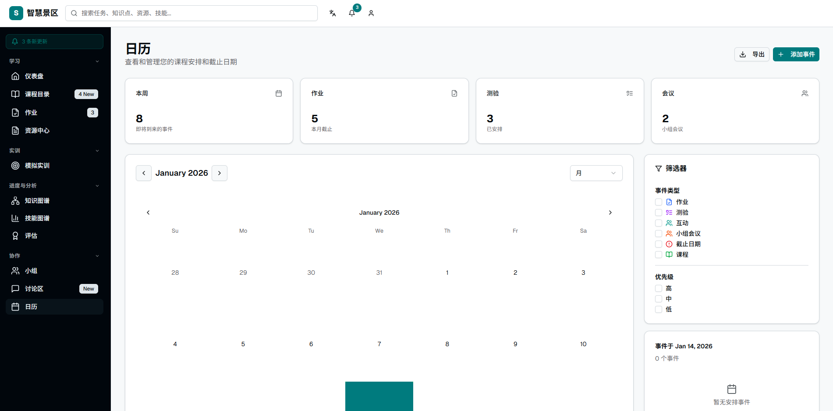Toggle the 高 priority checkbox
This screenshot has height=411, width=833.
658,288
